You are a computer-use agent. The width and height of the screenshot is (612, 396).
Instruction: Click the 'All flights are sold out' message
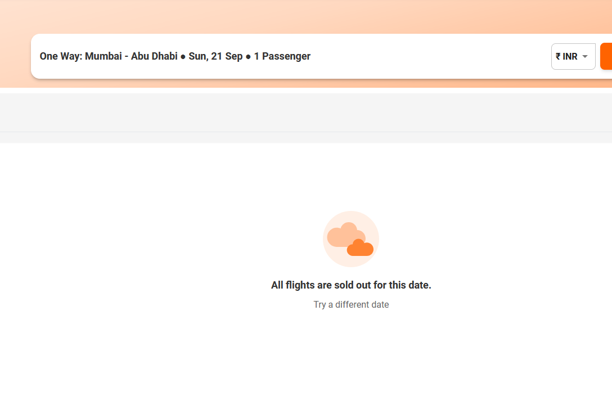pyautogui.click(x=351, y=285)
